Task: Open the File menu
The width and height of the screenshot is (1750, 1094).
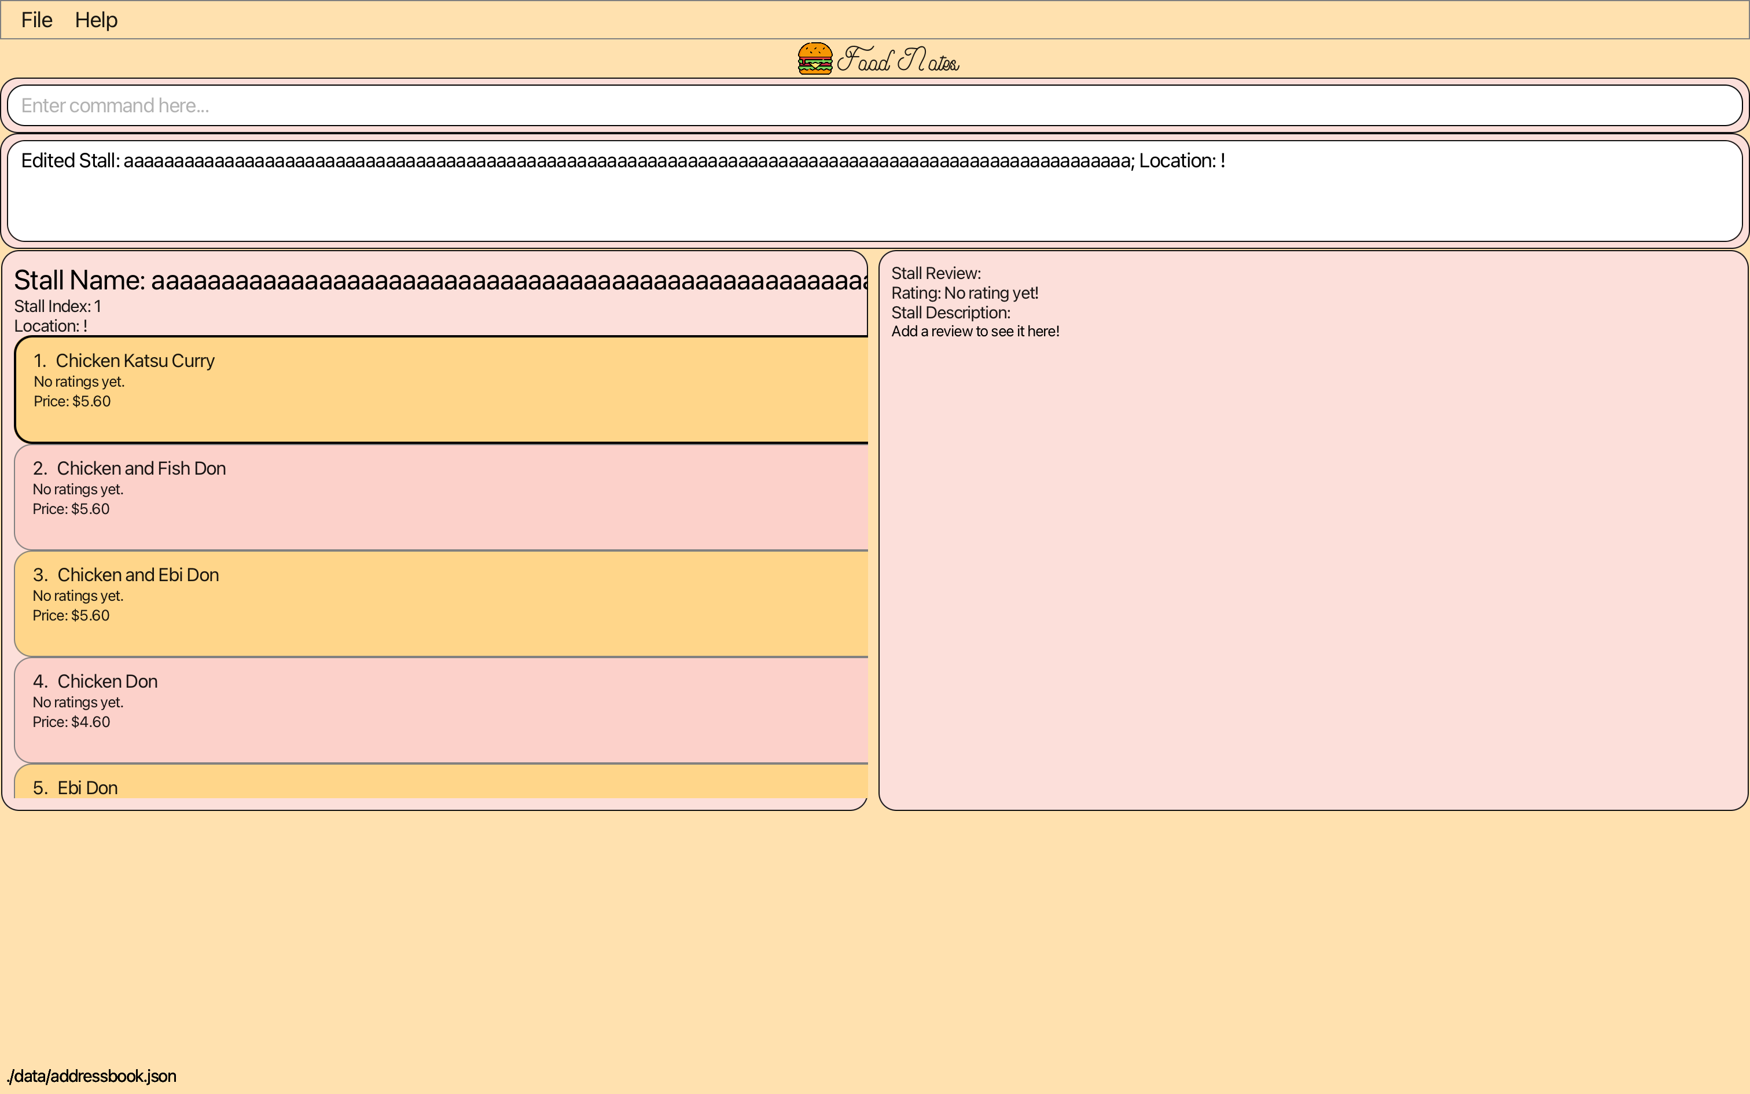Action: (x=36, y=20)
